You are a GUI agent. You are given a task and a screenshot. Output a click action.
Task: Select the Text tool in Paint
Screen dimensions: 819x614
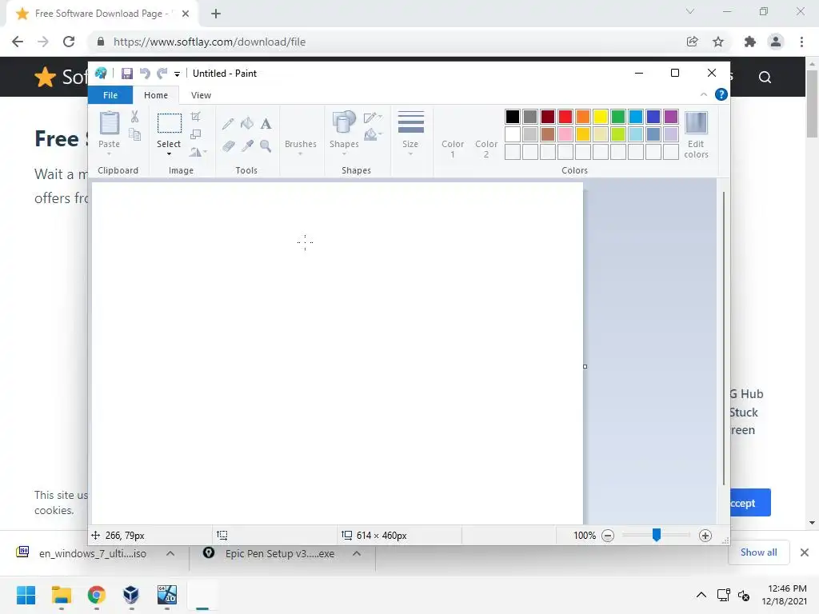266,124
